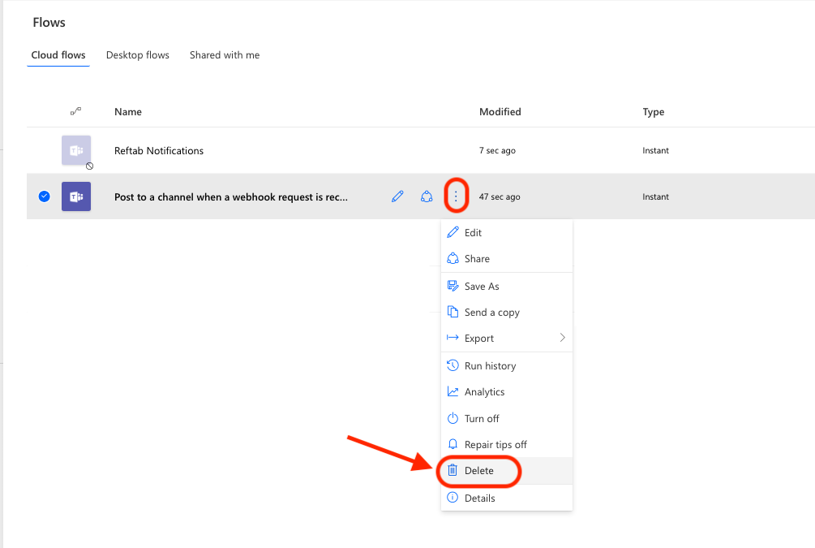Select Save As from the menu
Viewport: 815px width, 548px height.
482,286
